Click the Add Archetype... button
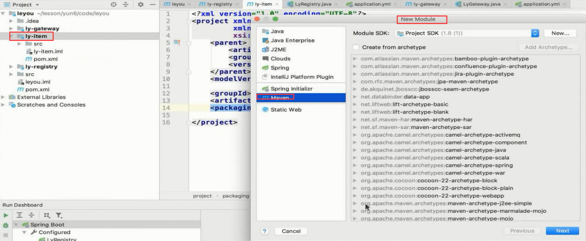 pos(548,47)
